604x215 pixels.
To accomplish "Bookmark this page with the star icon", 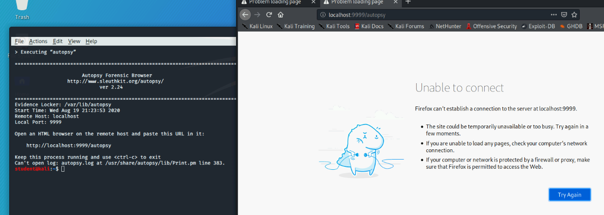I will point(574,15).
